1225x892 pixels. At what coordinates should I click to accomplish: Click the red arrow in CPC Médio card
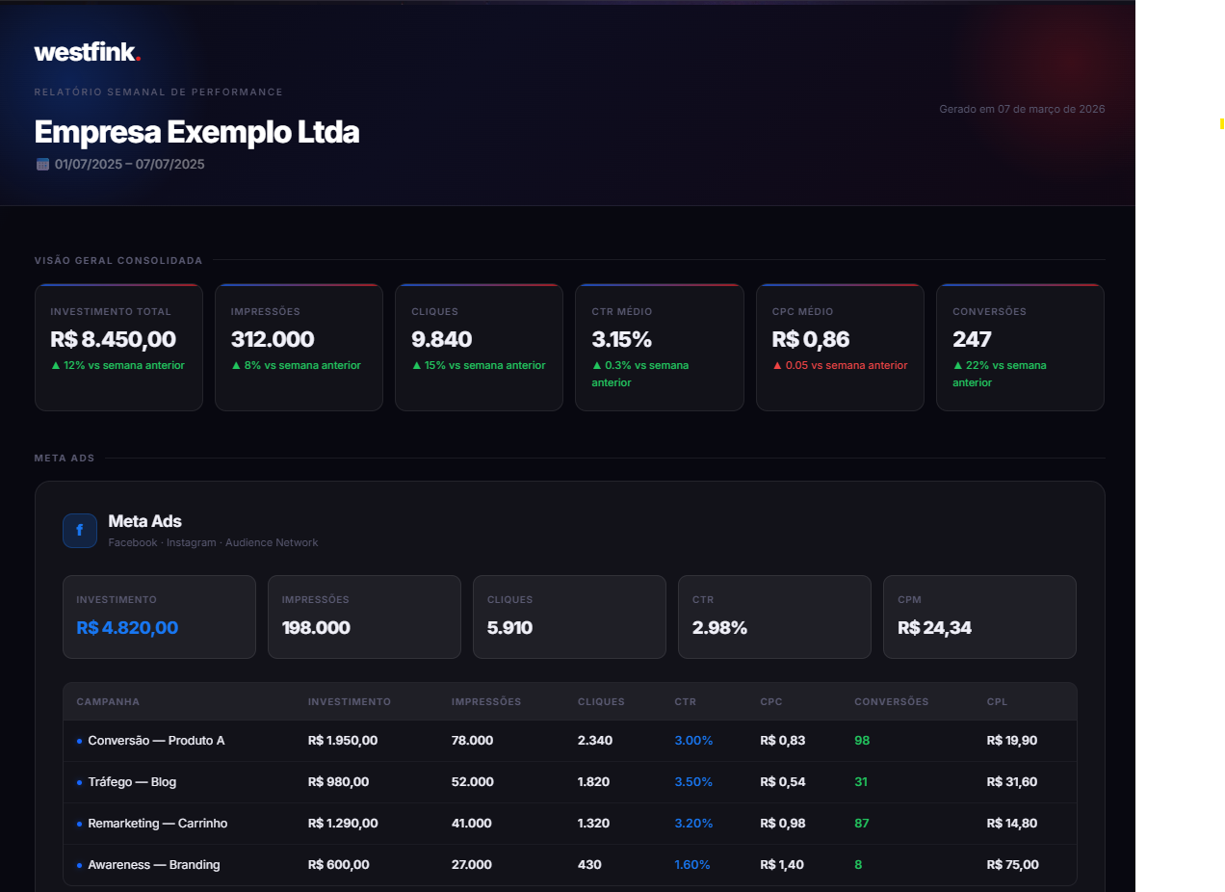coord(777,365)
